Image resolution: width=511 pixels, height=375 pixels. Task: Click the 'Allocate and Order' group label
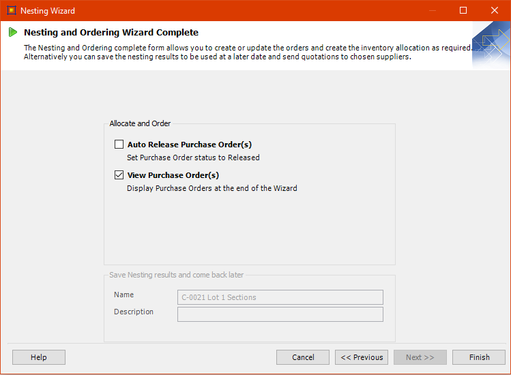click(140, 123)
